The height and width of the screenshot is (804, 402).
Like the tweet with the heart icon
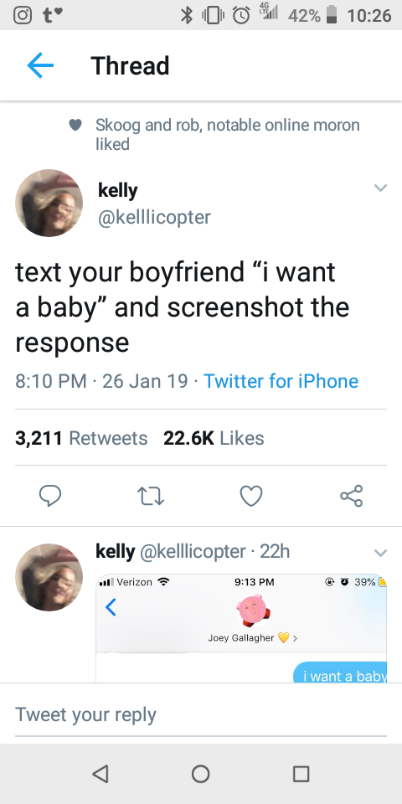[251, 496]
